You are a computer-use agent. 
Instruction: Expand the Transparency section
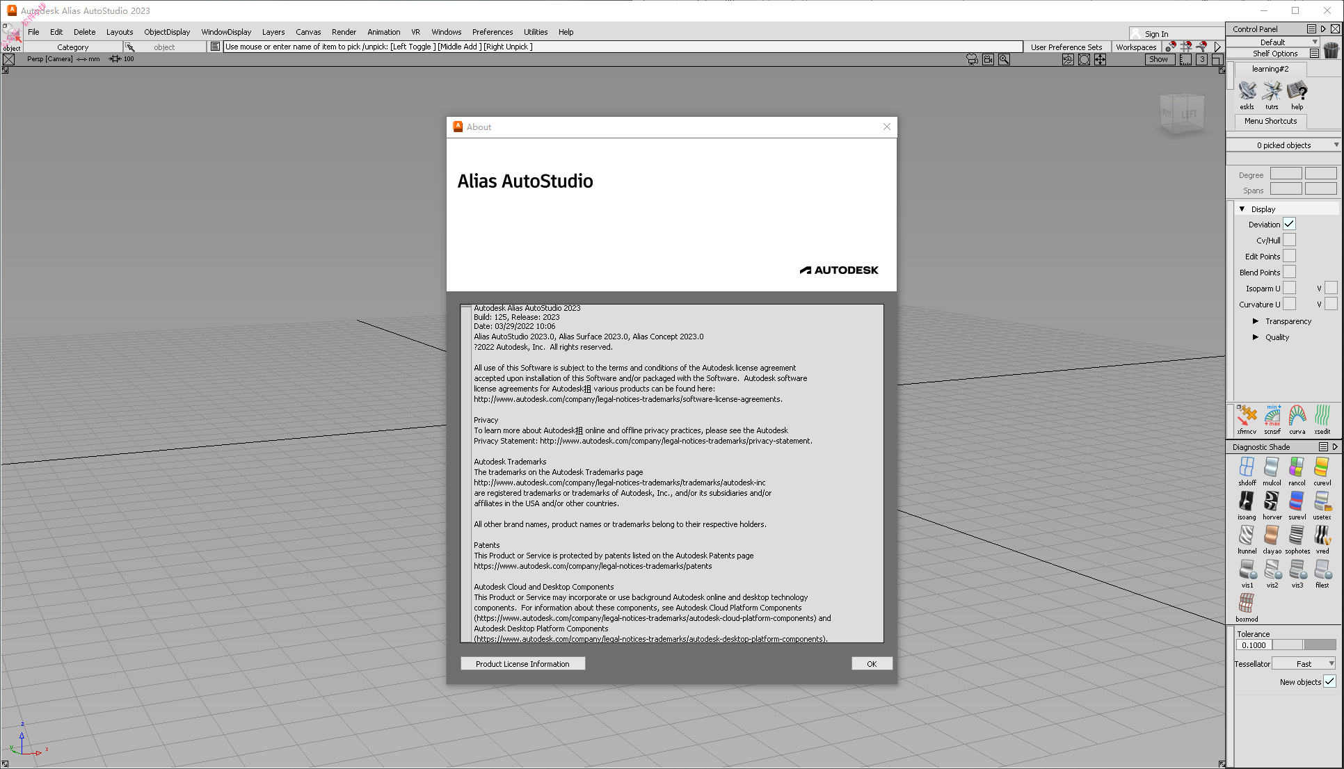coord(1256,321)
